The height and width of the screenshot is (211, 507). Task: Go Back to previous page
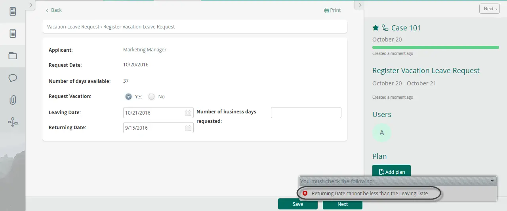click(53, 10)
